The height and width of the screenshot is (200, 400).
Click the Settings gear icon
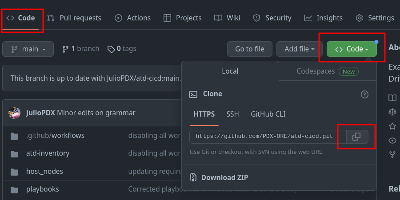359,18
